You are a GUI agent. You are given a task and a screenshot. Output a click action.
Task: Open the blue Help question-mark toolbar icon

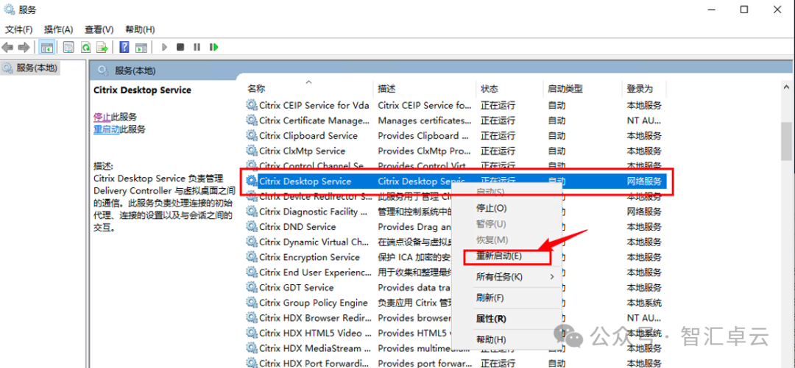(x=124, y=47)
